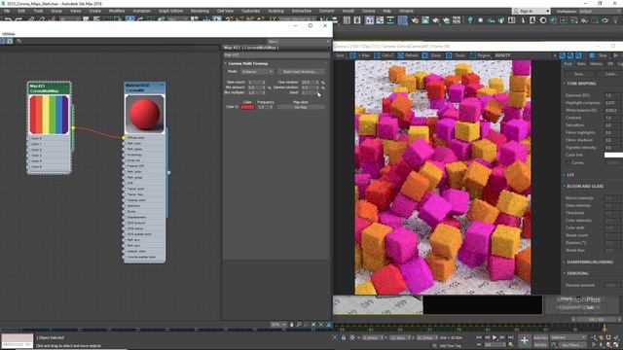The image size is (623, 350).
Task: Open the BEAUTY render element dropdown
Action: pyautogui.click(x=526, y=55)
